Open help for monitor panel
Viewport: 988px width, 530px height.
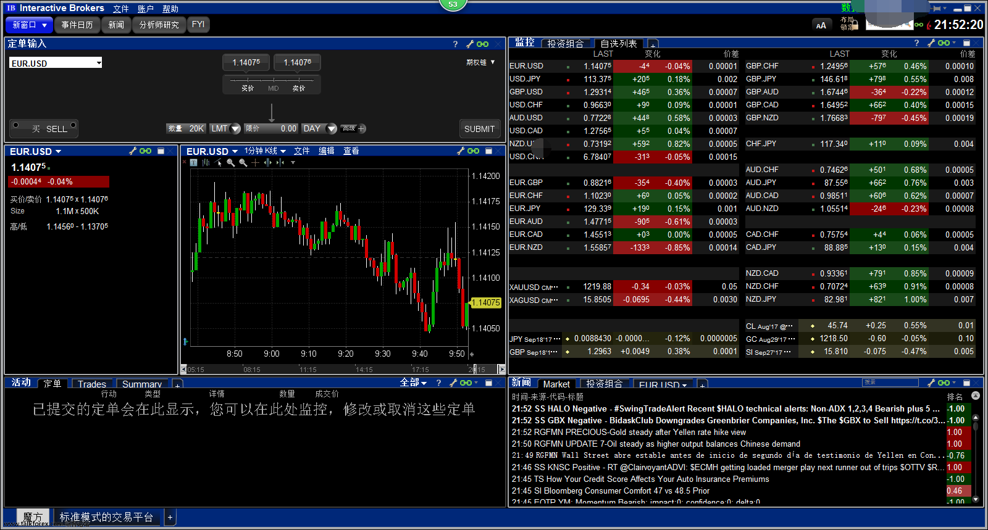[916, 43]
